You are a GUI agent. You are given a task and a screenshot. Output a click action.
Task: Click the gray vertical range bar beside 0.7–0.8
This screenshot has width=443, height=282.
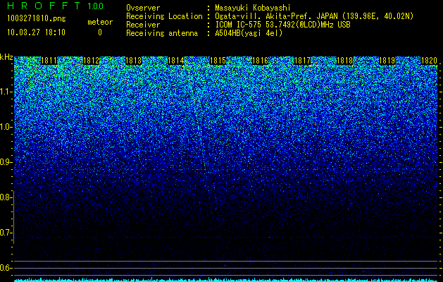click(x=13, y=217)
